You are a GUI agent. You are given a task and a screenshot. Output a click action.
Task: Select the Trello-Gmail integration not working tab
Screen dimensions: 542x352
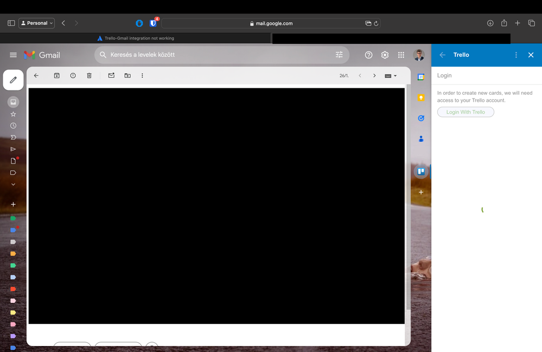coord(136,38)
